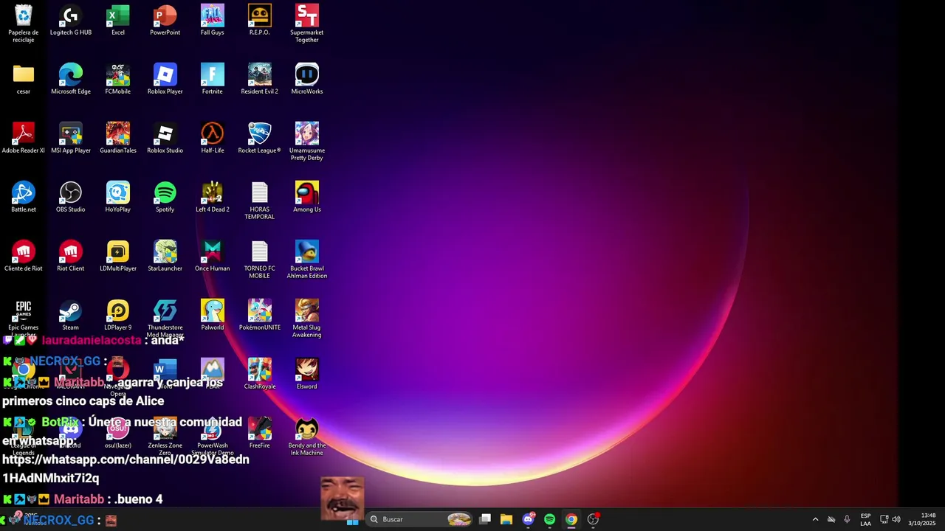Select the Rocket League shortcut

coord(260,139)
